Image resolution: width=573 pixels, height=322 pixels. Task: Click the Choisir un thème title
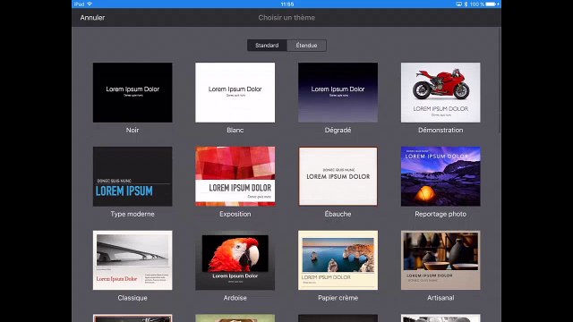pyautogui.click(x=286, y=18)
